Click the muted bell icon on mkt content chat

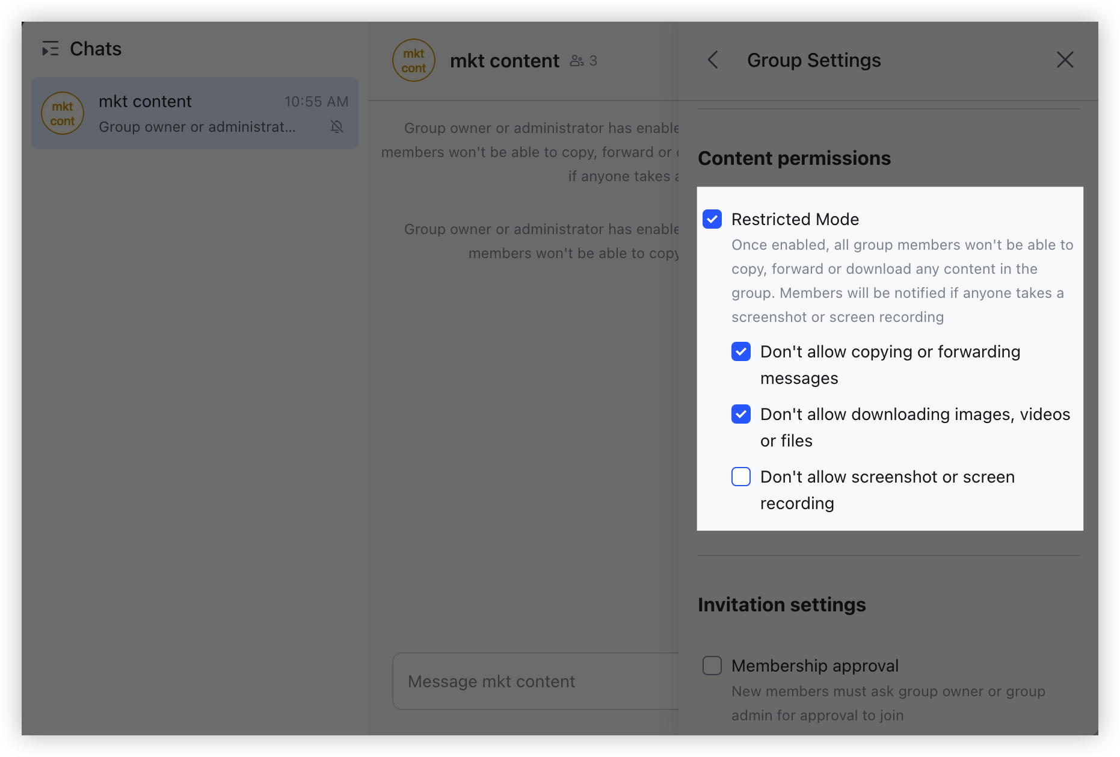click(337, 126)
